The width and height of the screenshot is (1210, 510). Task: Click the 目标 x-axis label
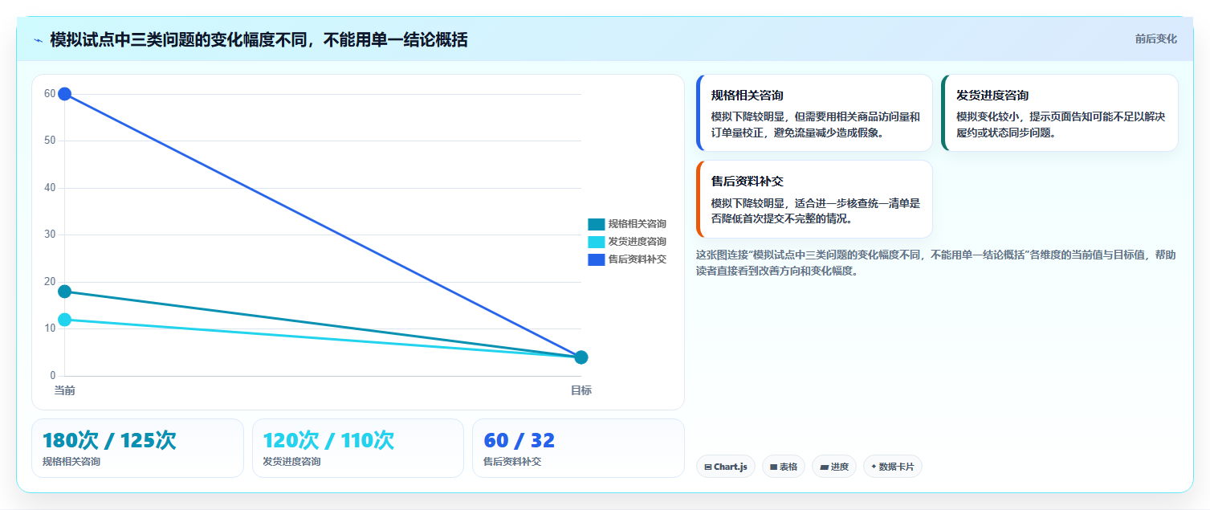[581, 390]
